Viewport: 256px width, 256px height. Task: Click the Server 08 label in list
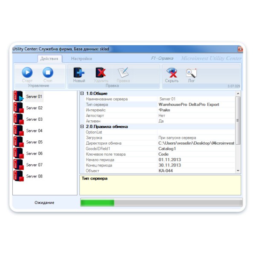(34, 176)
